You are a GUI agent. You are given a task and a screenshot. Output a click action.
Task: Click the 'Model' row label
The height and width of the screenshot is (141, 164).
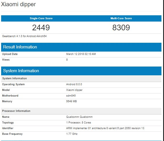(6, 90)
